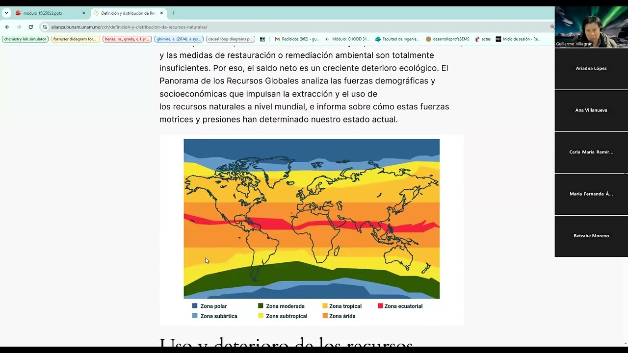The width and height of the screenshot is (628, 353).
Task: View site information icon in address bar
Action: coord(45,27)
